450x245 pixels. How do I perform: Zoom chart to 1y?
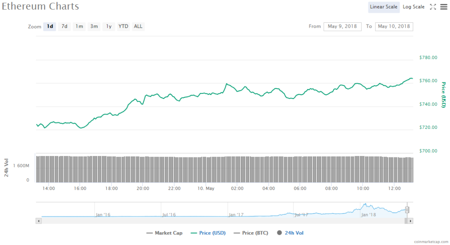pyautogui.click(x=109, y=26)
